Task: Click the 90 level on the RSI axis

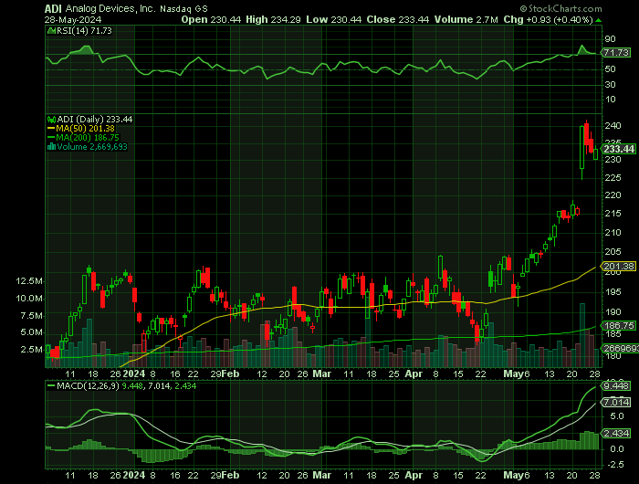Action: [x=610, y=39]
